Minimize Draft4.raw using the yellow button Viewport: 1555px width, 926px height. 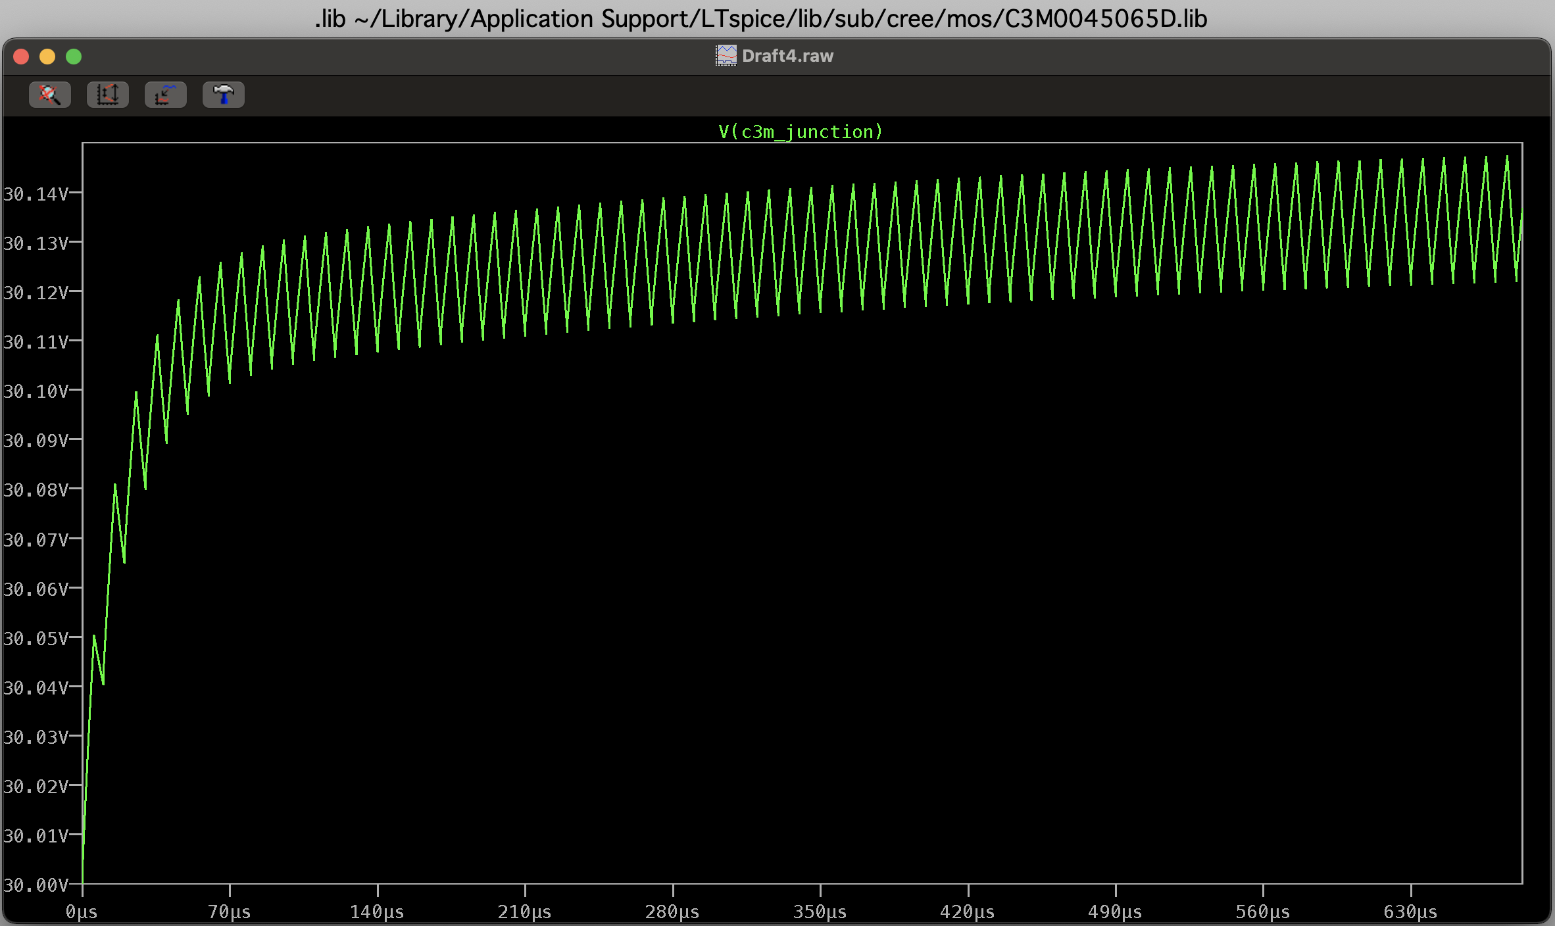coord(47,57)
